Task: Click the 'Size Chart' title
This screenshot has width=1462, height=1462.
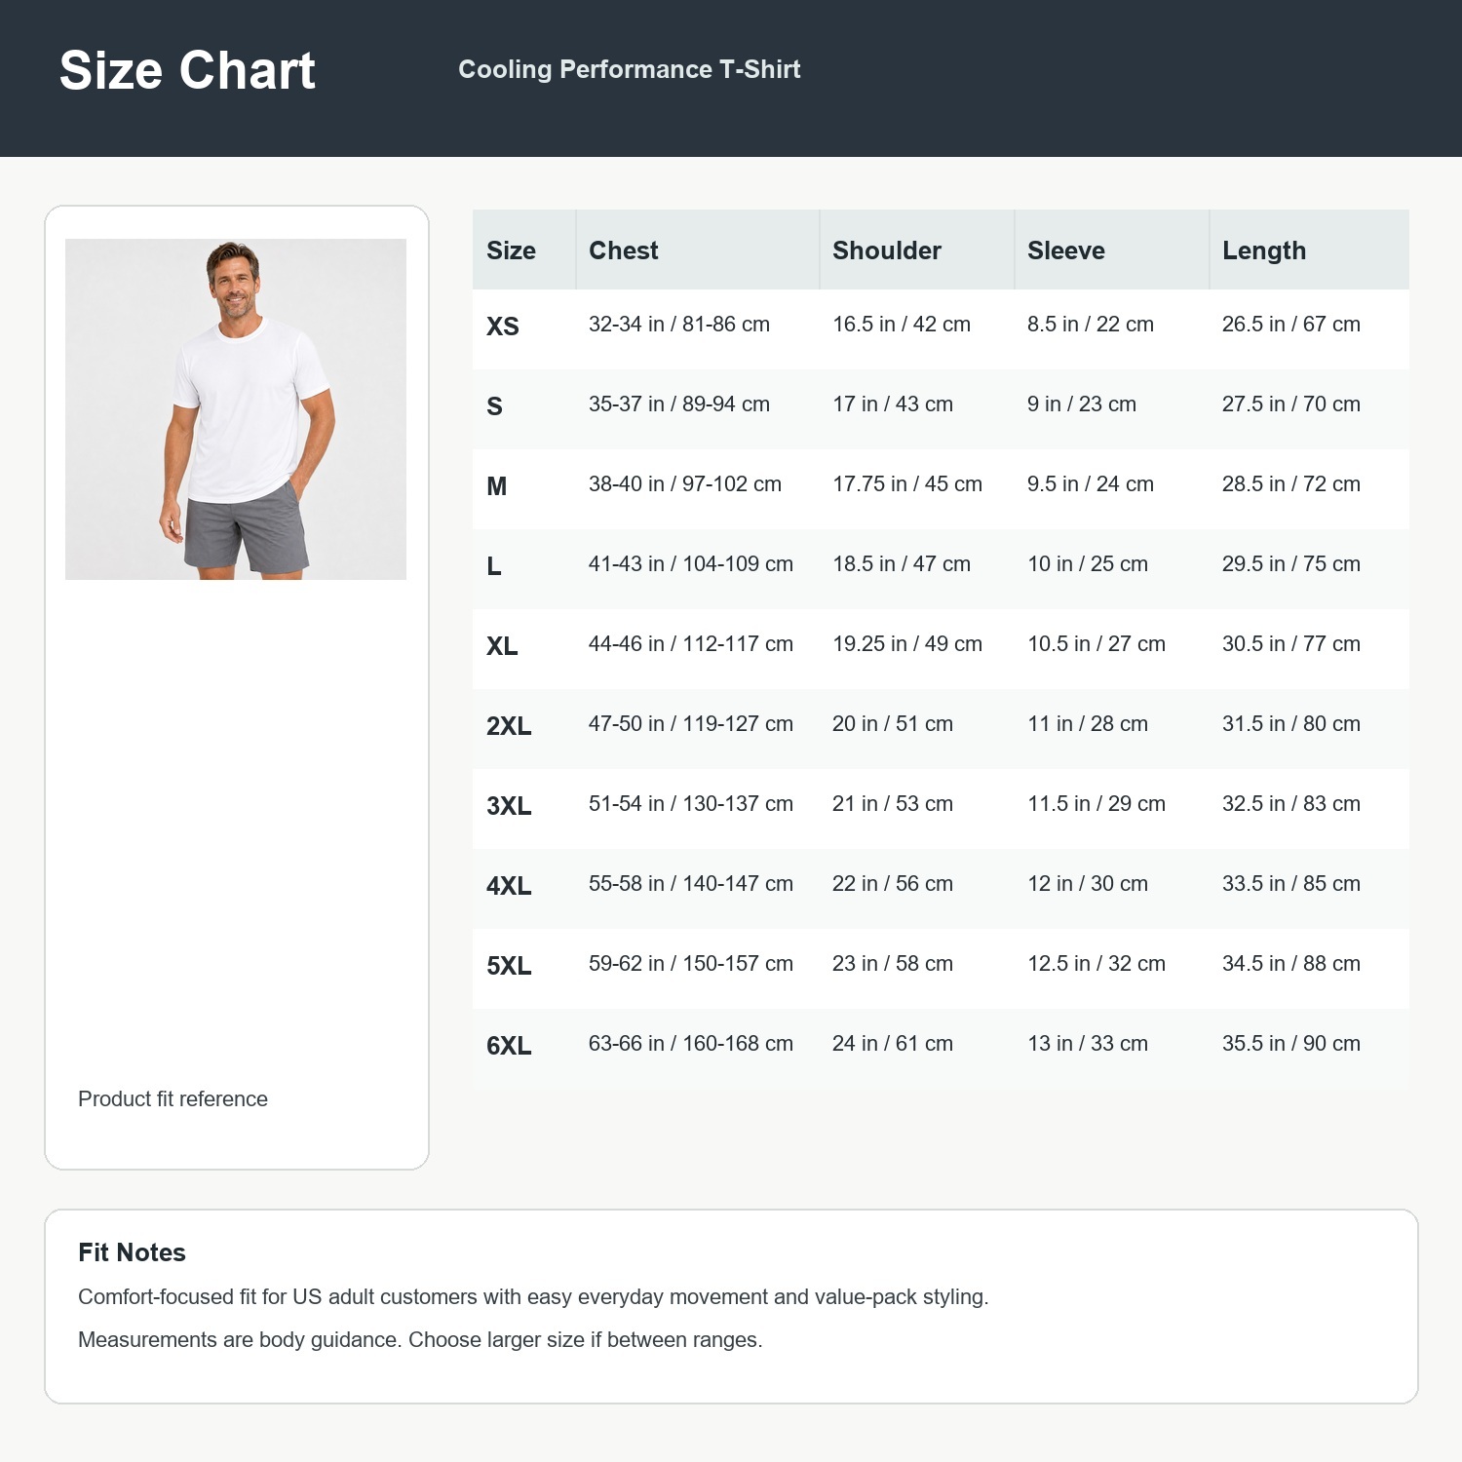Action: click(x=187, y=70)
